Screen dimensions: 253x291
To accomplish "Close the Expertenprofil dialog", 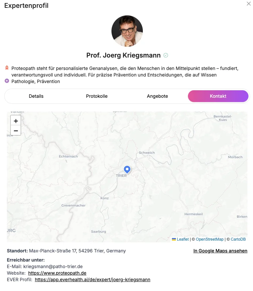I will [x=248, y=4].
